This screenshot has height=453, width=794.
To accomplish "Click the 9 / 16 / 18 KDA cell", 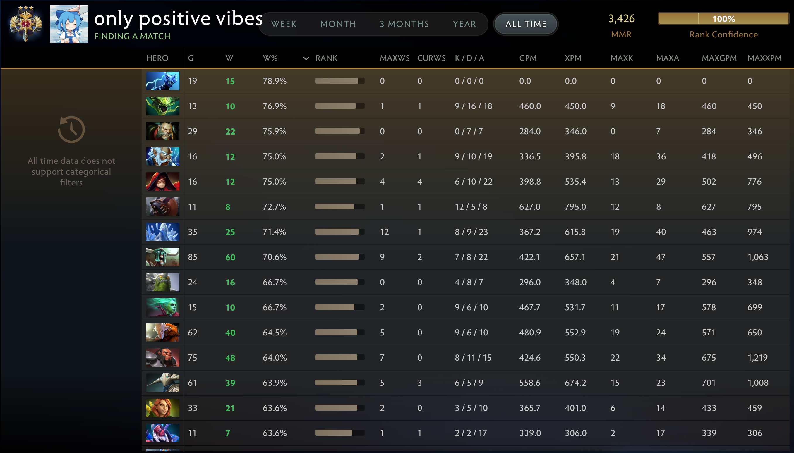I will 474,106.
